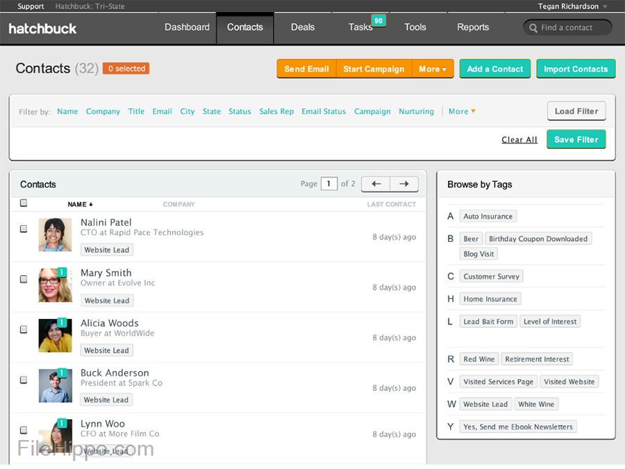
Task: Check the Alicia Woods row checkbox
Action: click(24, 329)
